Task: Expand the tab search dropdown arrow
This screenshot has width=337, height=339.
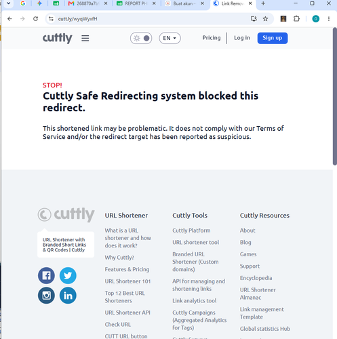Action: click(8, 3)
